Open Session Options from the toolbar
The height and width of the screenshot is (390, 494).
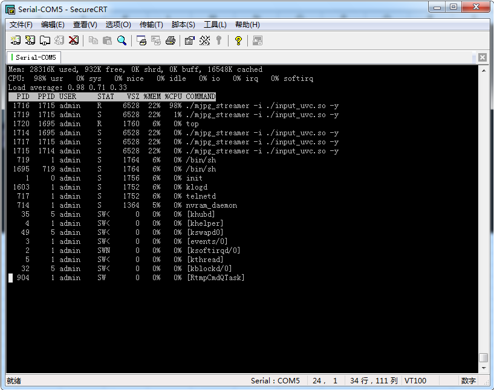pyautogui.click(x=190, y=40)
